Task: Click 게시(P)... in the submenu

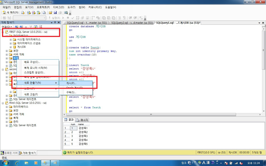Action: pyautogui.click(x=76, y=83)
